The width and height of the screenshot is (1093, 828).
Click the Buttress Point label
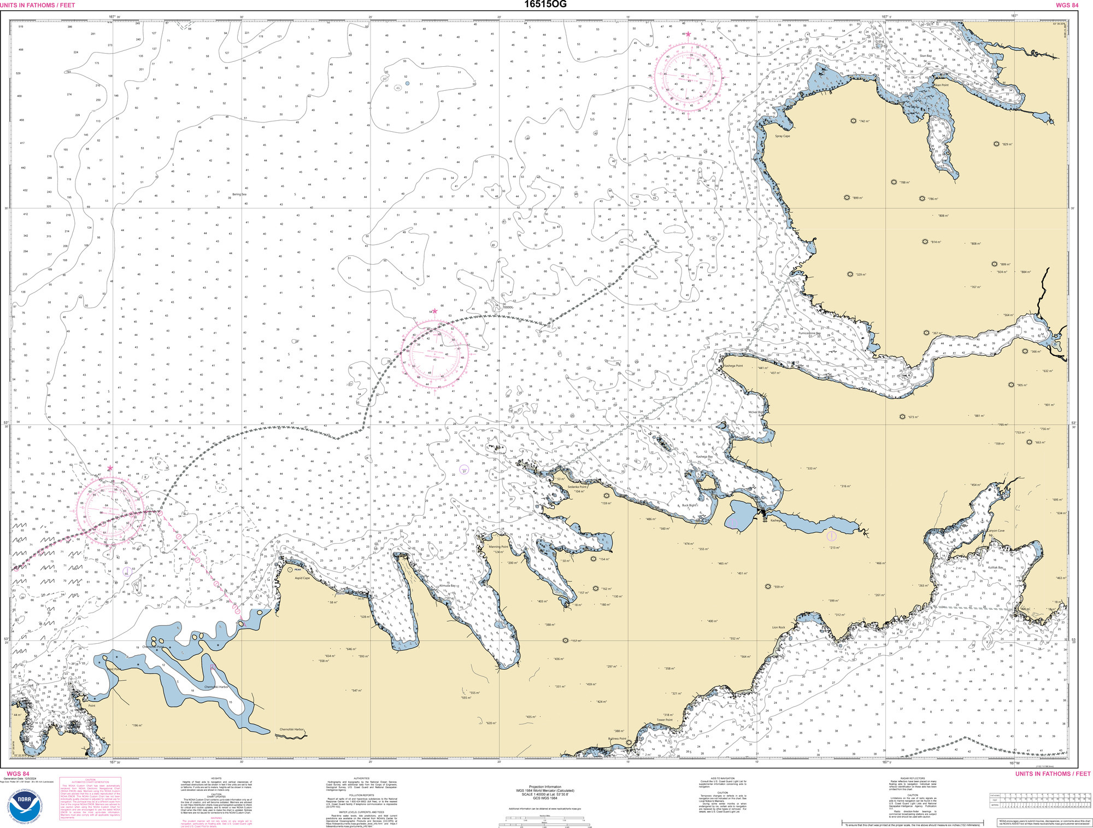(617, 738)
